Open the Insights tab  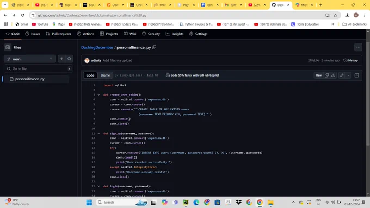[x=175, y=34]
